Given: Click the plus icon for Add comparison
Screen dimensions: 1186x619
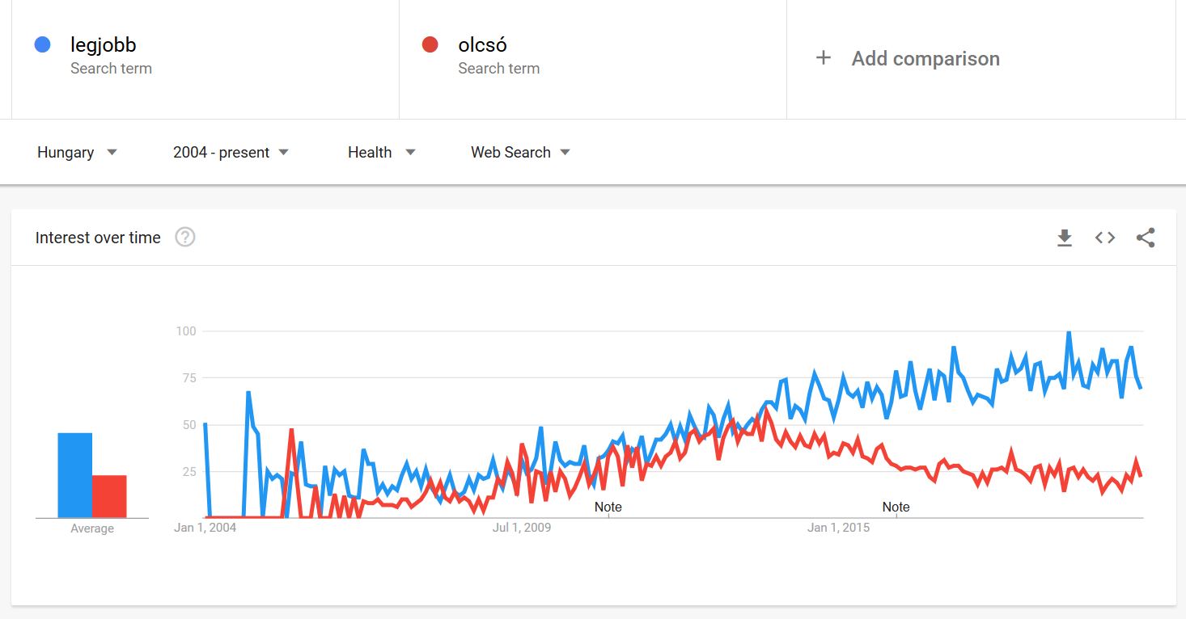Looking at the screenshot, I should point(823,58).
